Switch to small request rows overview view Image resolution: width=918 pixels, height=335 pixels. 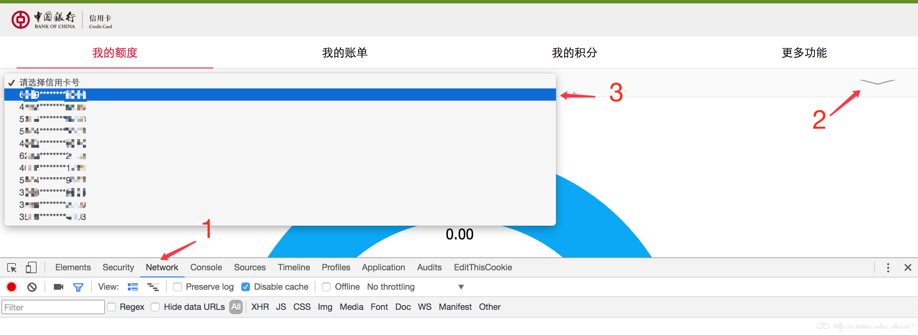pos(153,287)
